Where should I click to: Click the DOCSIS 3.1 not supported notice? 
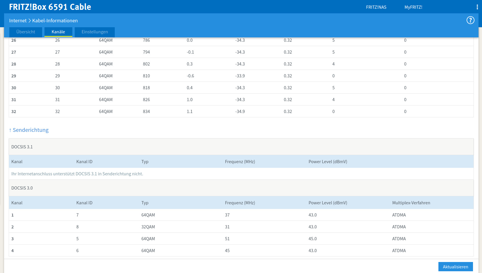coord(77,174)
